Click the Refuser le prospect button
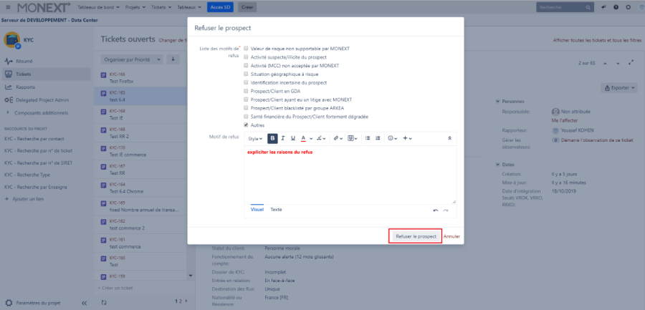Screen dimensions: 645x310 415,236
